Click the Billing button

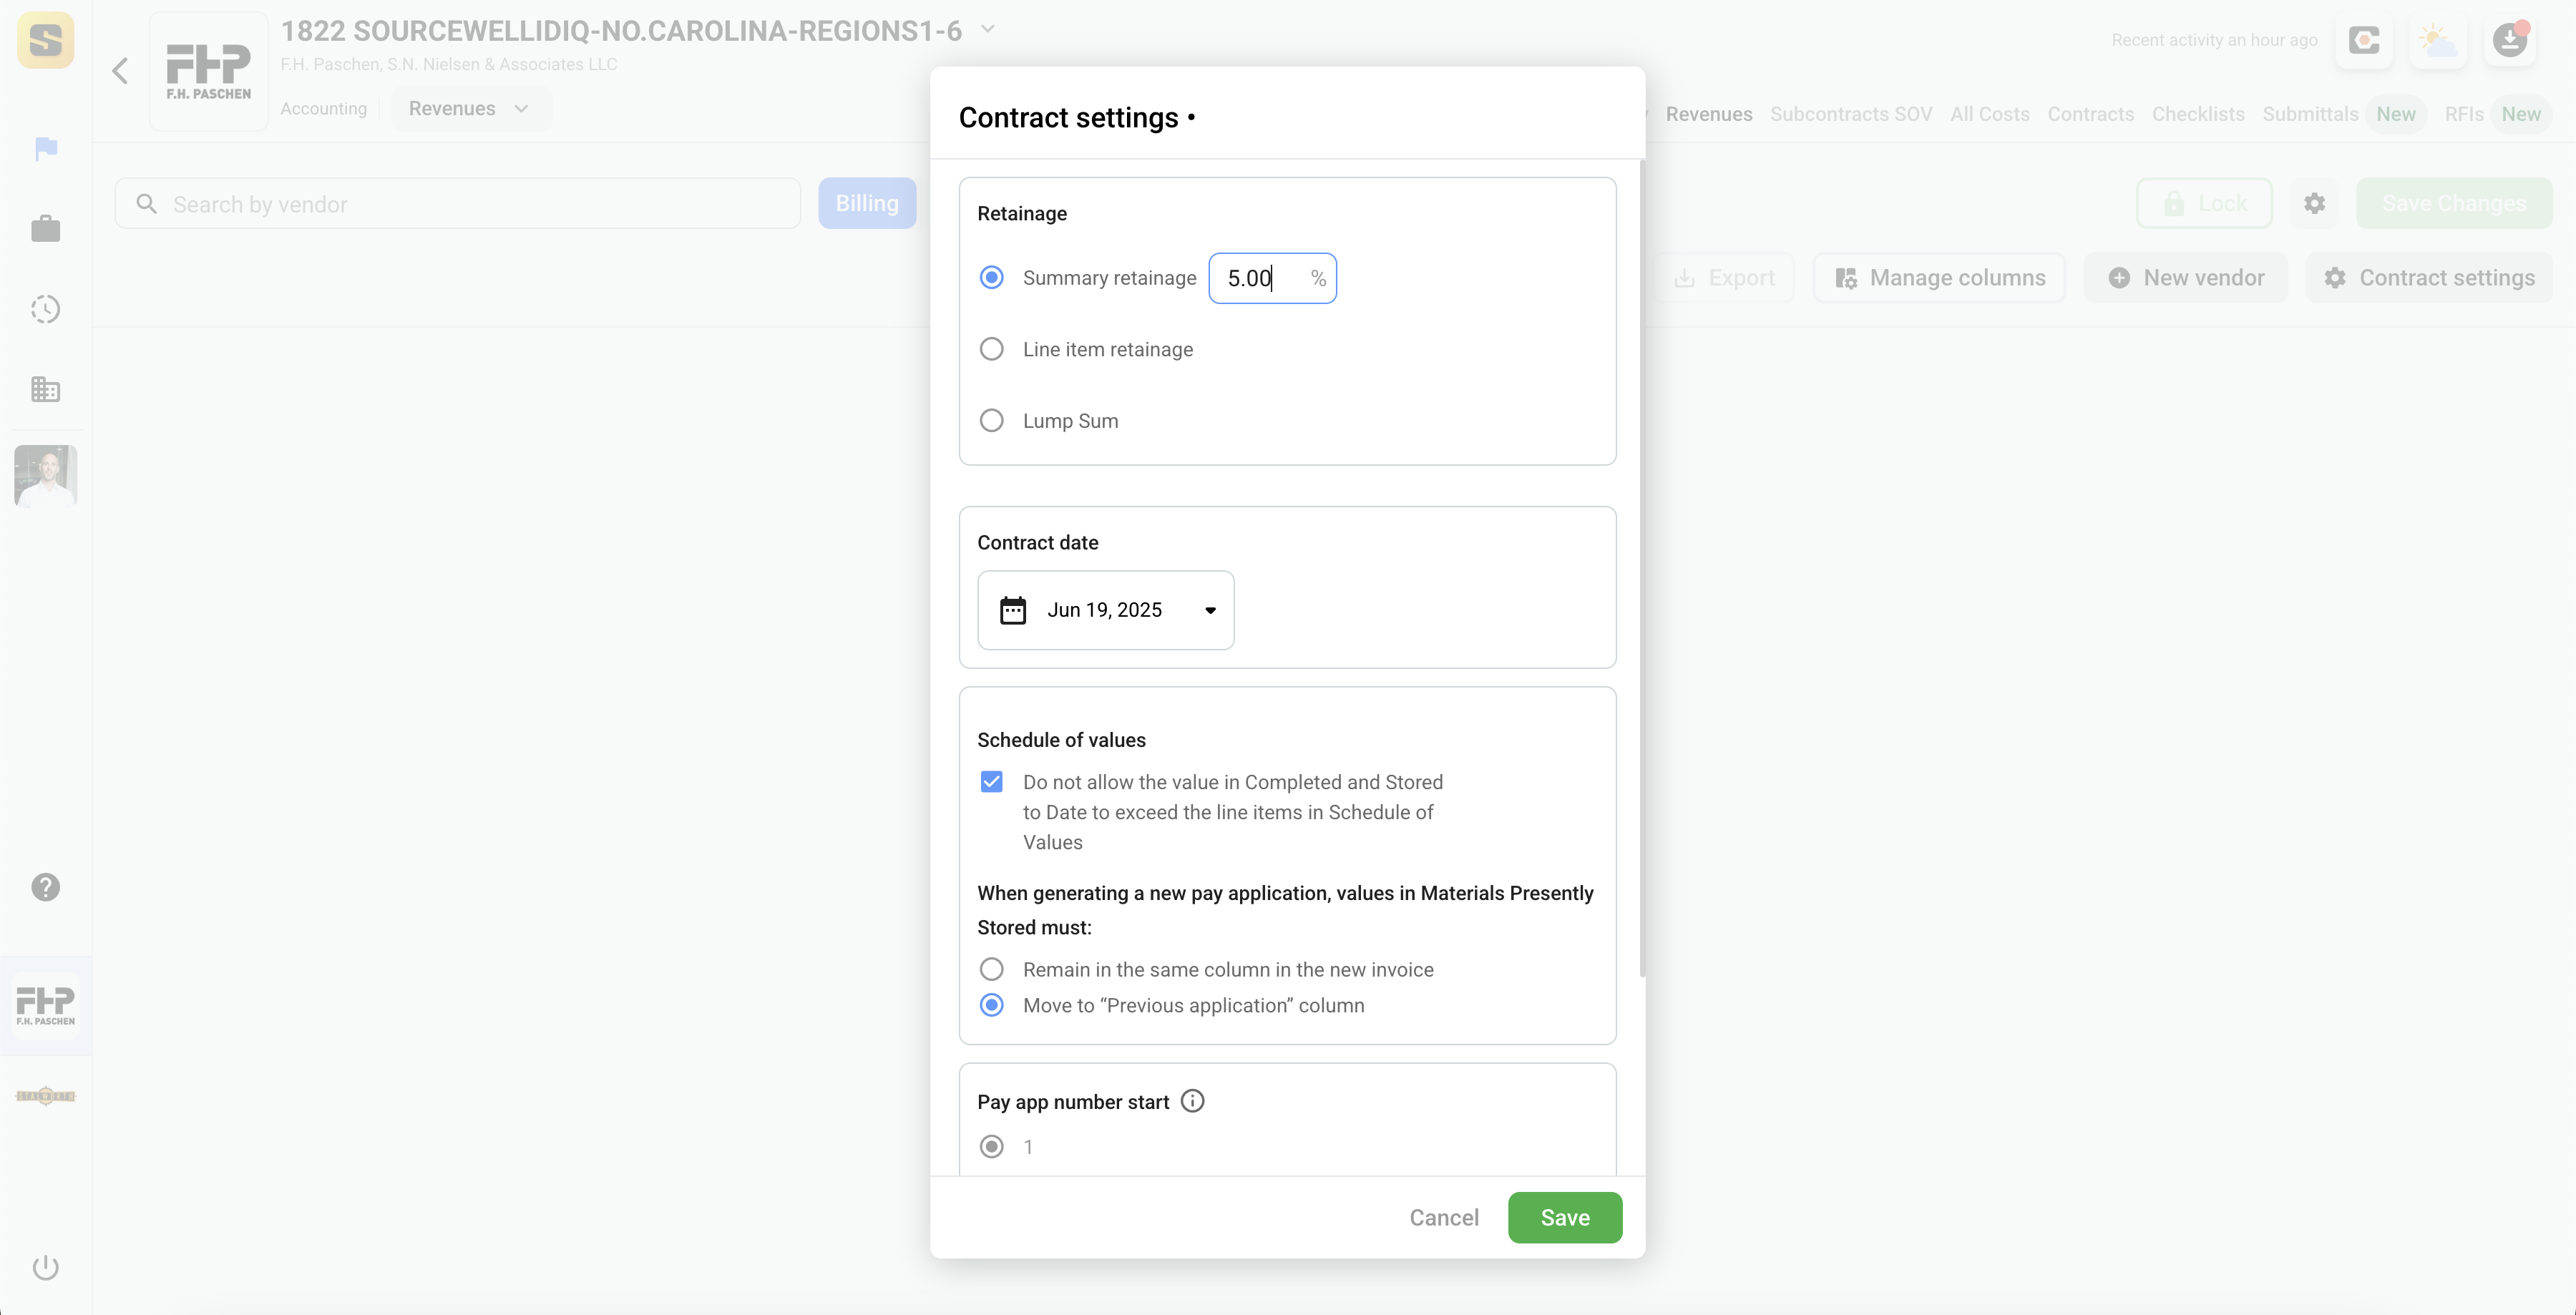click(x=867, y=204)
